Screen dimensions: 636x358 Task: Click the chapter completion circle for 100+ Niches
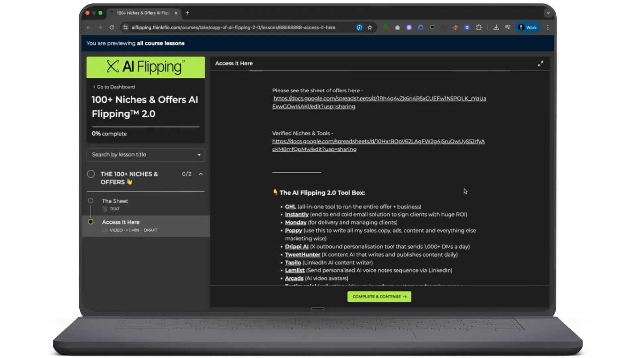(91, 174)
